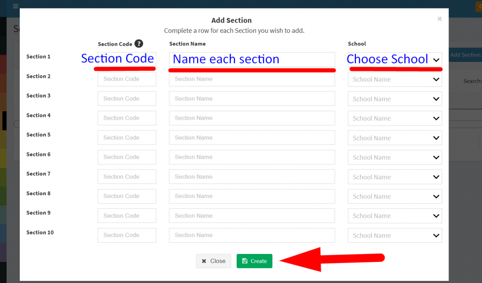Focus the Section 9 Section Name field
This screenshot has width=482, height=283.
(252, 215)
